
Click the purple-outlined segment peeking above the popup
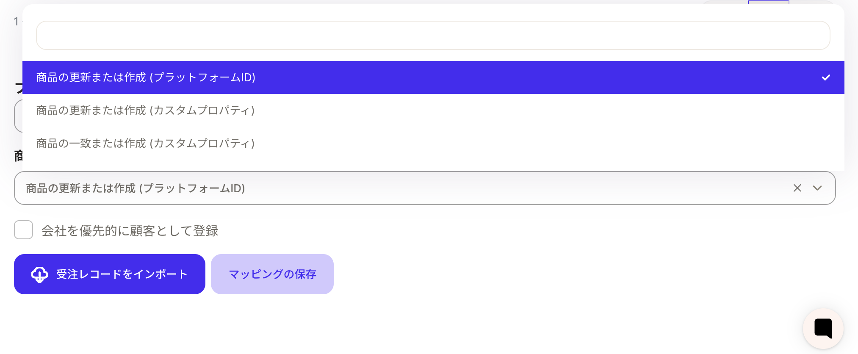(768, 2)
